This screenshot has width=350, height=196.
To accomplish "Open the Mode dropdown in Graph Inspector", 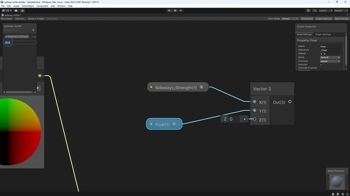I will coord(330,57).
